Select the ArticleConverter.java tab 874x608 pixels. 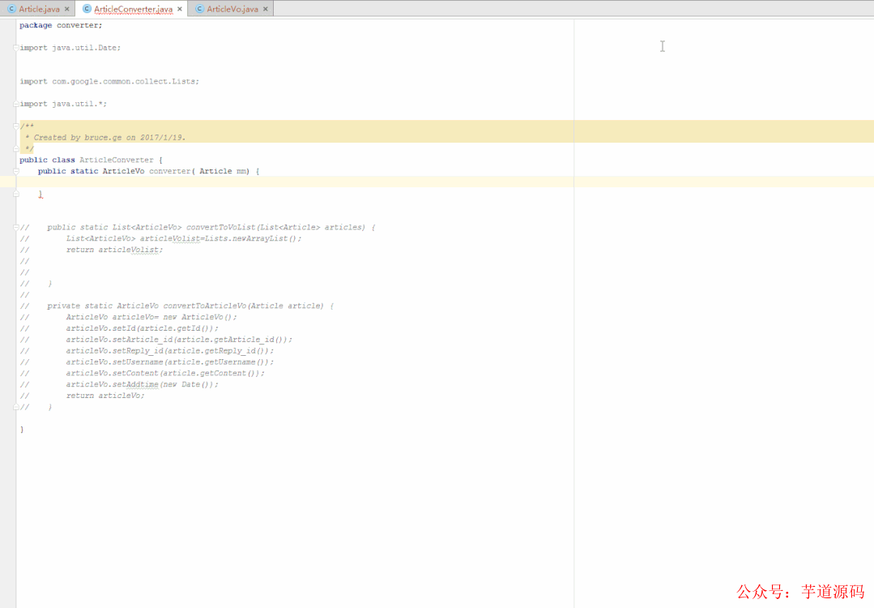tap(133, 9)
